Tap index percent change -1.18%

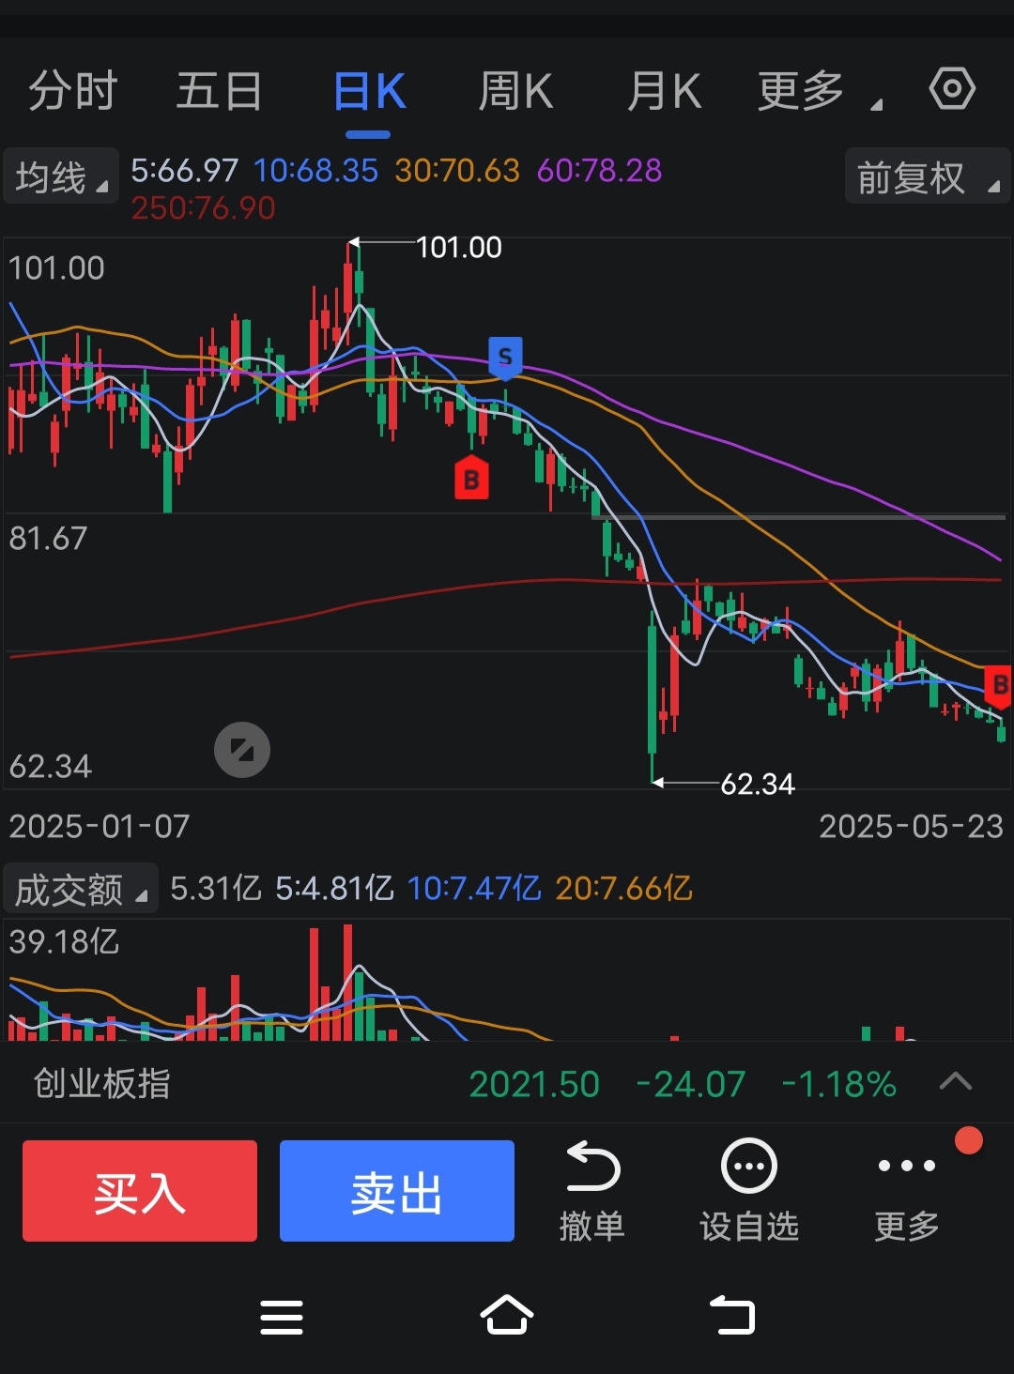pyautogui.click(x=838, y=1084)
